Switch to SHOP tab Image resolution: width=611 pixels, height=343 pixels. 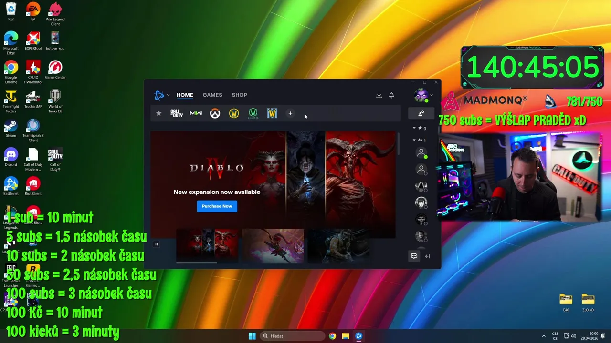point(240,95)
